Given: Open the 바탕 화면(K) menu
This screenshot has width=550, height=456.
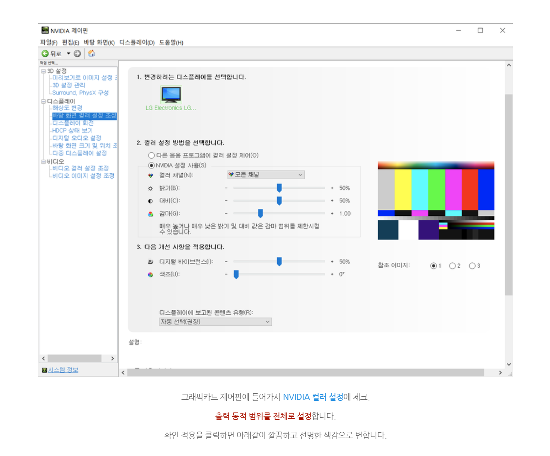Looking at the screenshot, I should 99,42.
